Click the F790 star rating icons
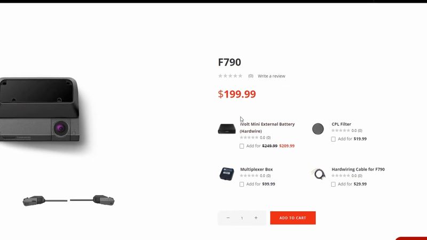This screenshot has height=240, width=427. point(230,76)
